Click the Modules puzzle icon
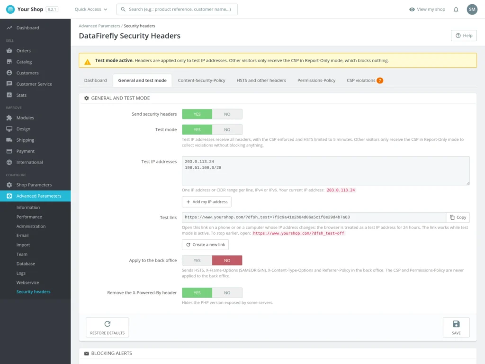The width and height of the screenshot is (485, 364). [9, 118]
